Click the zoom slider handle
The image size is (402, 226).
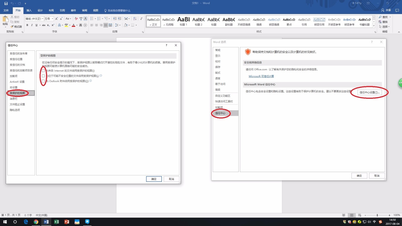point(377,215)
